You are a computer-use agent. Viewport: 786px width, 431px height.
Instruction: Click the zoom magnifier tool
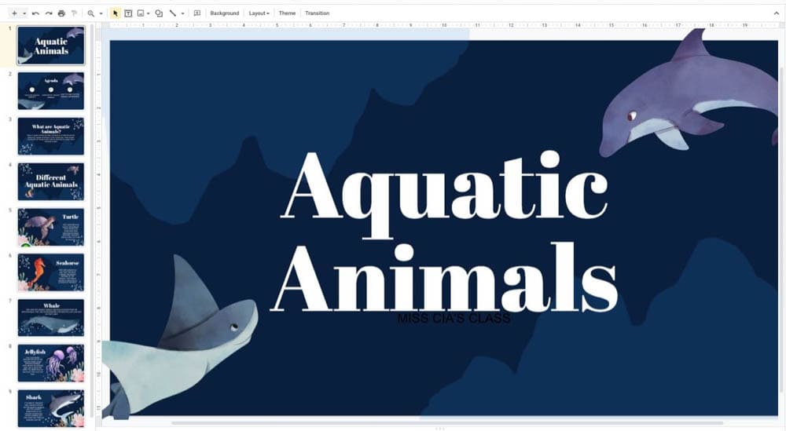[x=91, y=13]
